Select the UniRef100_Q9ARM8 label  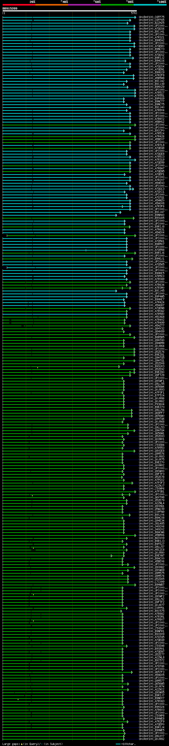coord(152,343)
